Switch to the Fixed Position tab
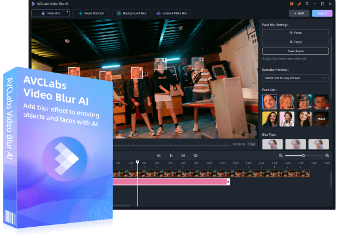This screenshot has width=345, height=238. tap(91, 13)
